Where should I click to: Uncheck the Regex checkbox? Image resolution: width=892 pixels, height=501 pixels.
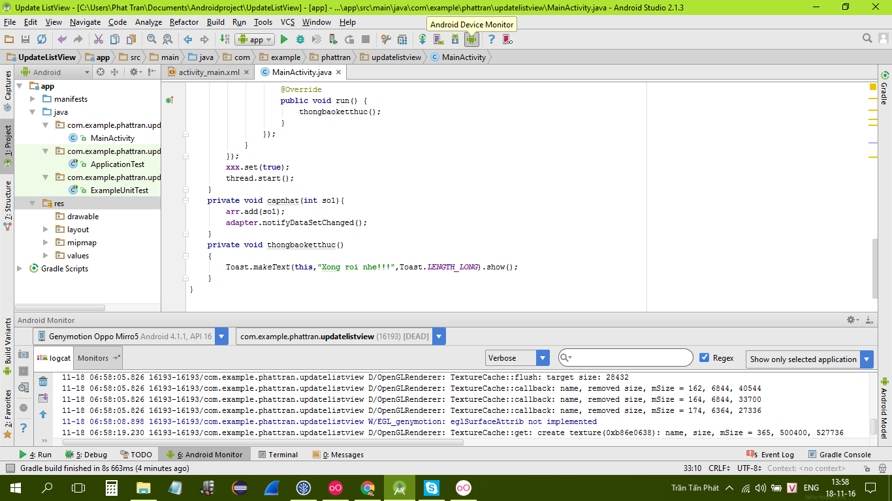coord(704,357)
